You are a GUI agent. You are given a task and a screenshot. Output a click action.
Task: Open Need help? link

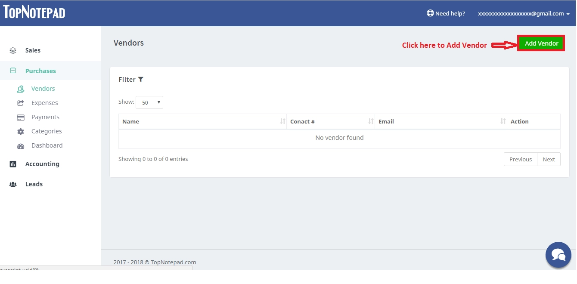[446, 14]
